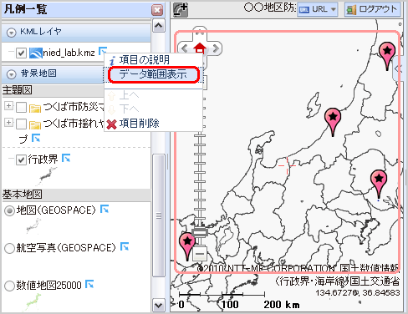
Task: Click the ログアウト button
Action: tap(372, 9)
